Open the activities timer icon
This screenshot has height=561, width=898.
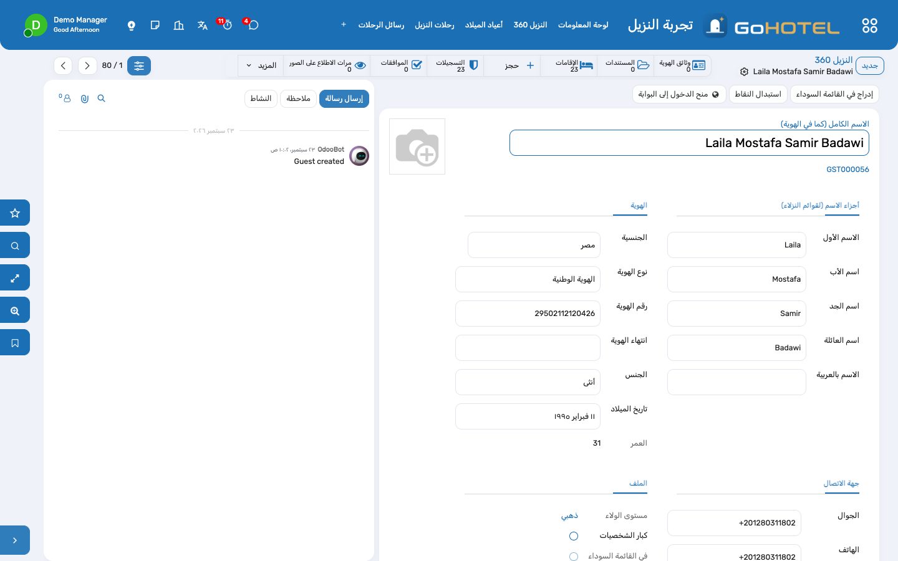click(228, 25)
